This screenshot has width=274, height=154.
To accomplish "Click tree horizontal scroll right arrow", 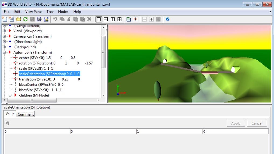I will [x=98, y=100].
